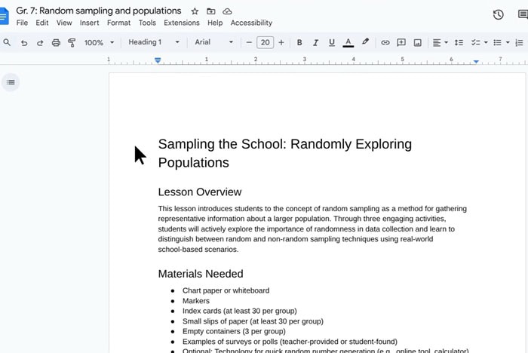
Task: Expand the bulleted list options arrow
Action: [508, 43]
